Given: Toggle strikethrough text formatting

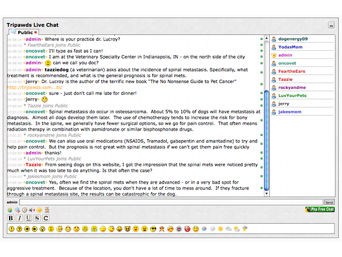Looking at the screenshot, I should pos(37,218).
